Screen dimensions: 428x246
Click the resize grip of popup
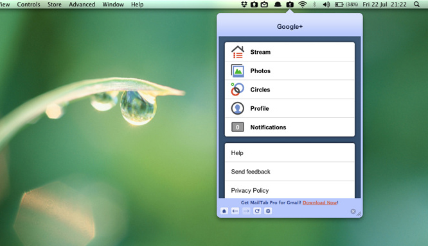[x=359, y=214]
